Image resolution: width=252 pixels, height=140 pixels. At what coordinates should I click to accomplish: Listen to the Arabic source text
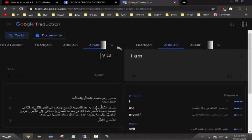(x=20, y=75)
